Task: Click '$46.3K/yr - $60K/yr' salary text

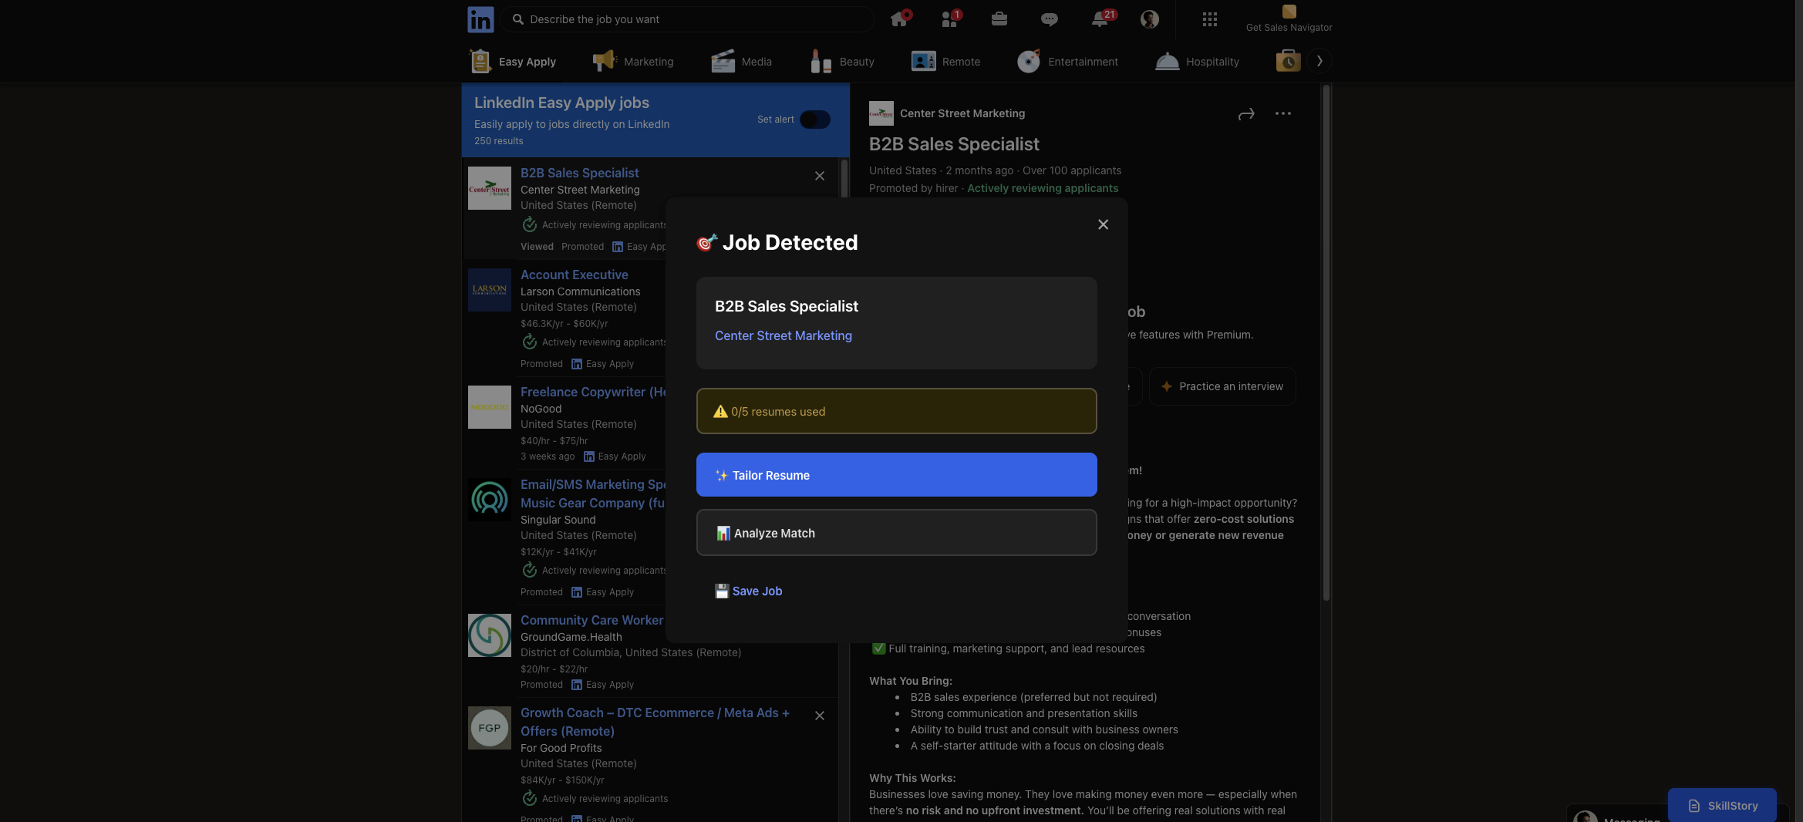Action: point(564,324)
